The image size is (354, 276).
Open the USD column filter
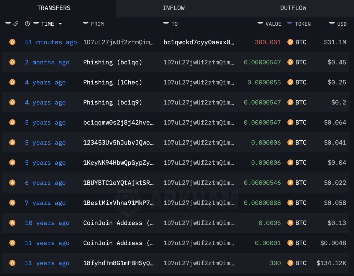coord(332,24)
